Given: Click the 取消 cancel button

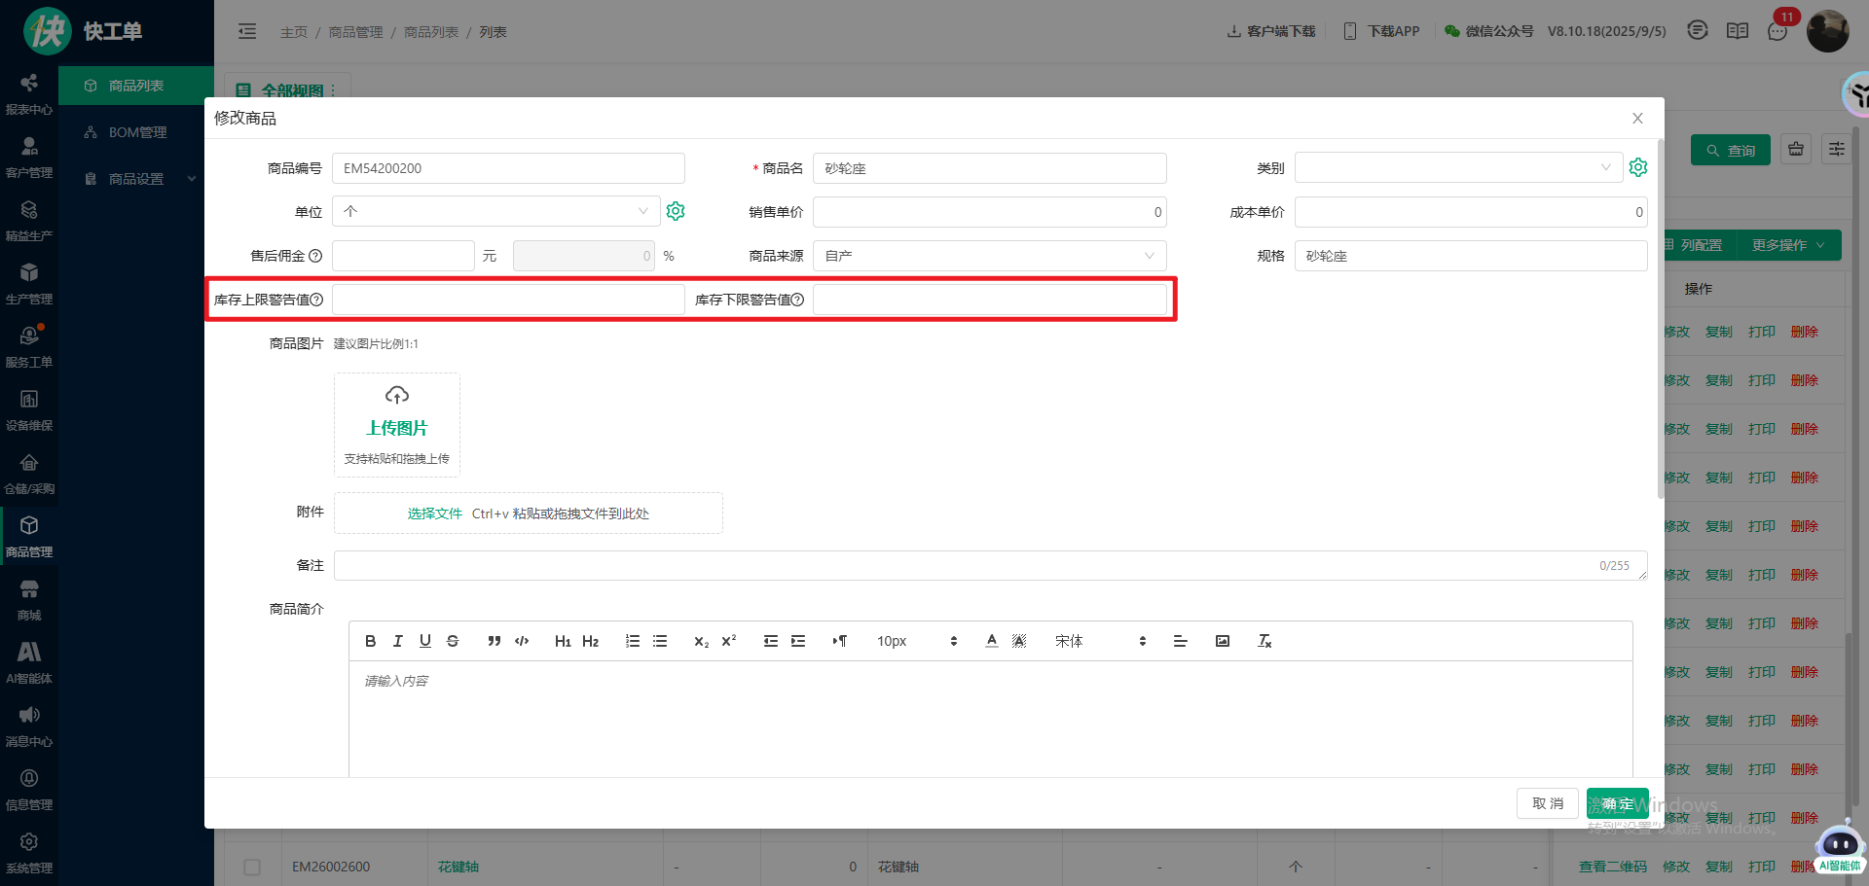Looking at the screenshot, I should [1547, 803].
